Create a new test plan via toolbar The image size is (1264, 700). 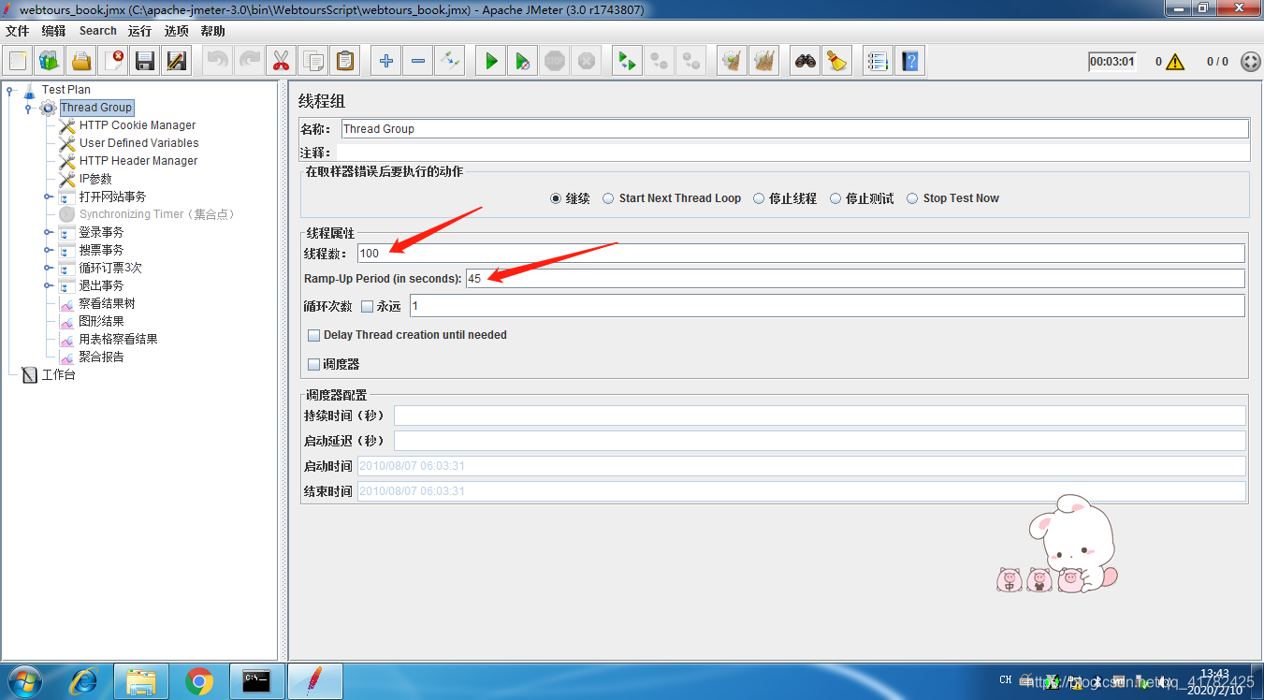[18, 62]
